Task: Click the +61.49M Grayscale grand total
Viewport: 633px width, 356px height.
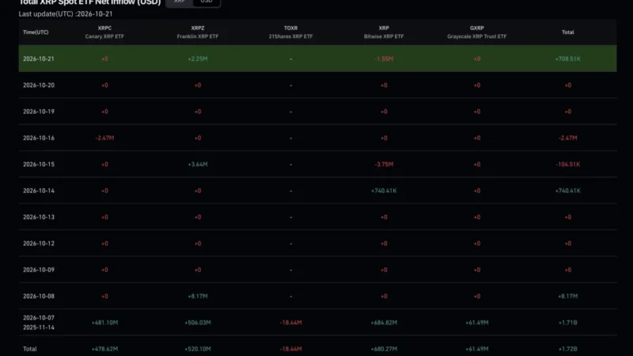Action: [x=477, y=349]
